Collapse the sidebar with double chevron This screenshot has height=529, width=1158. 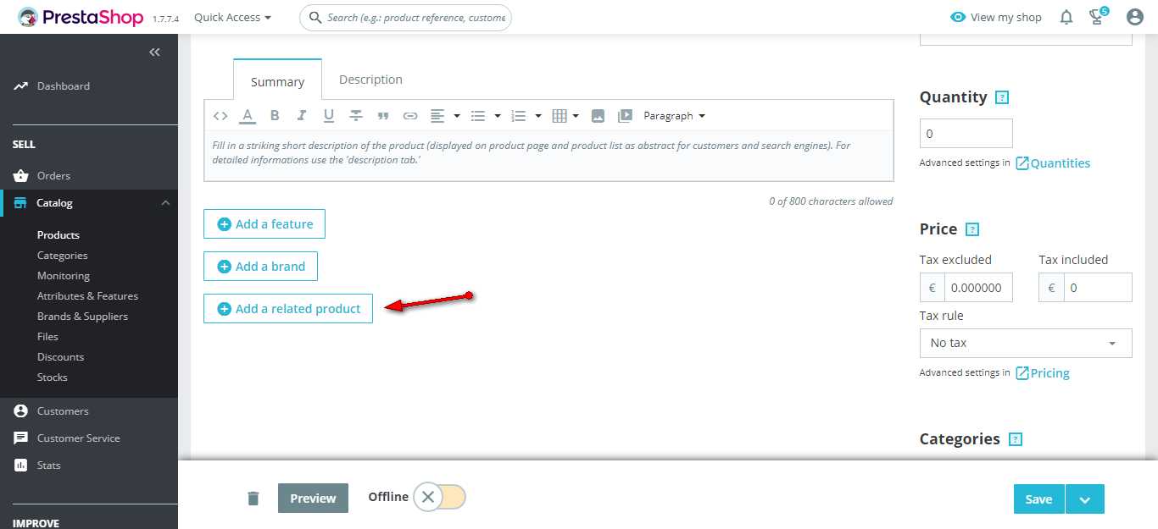coord(154,52)
